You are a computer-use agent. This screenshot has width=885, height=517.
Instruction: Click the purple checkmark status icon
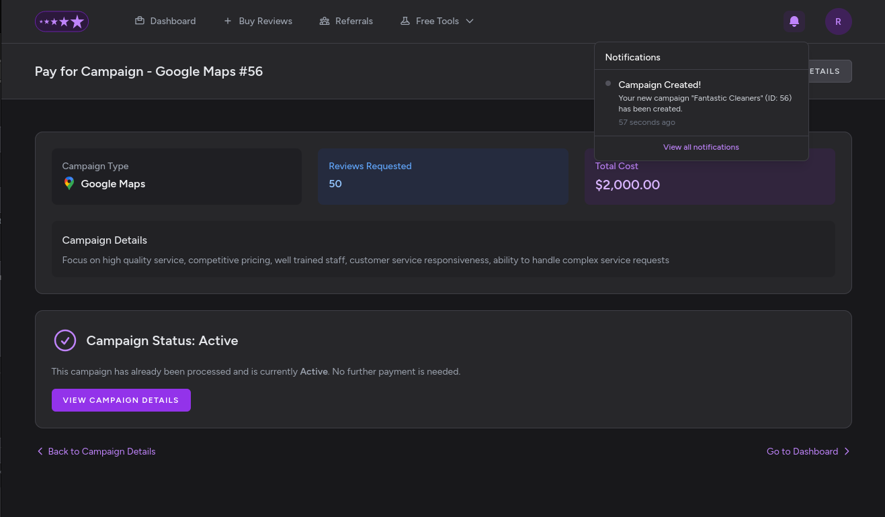click(x=65, y=340)
